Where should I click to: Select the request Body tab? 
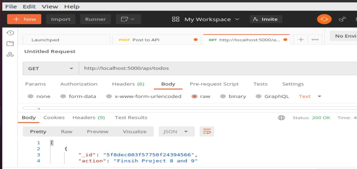click(x=168, y=84)
